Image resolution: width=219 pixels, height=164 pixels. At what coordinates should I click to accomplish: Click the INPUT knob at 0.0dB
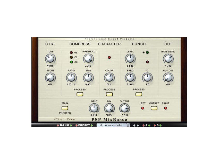coord(94,108)
